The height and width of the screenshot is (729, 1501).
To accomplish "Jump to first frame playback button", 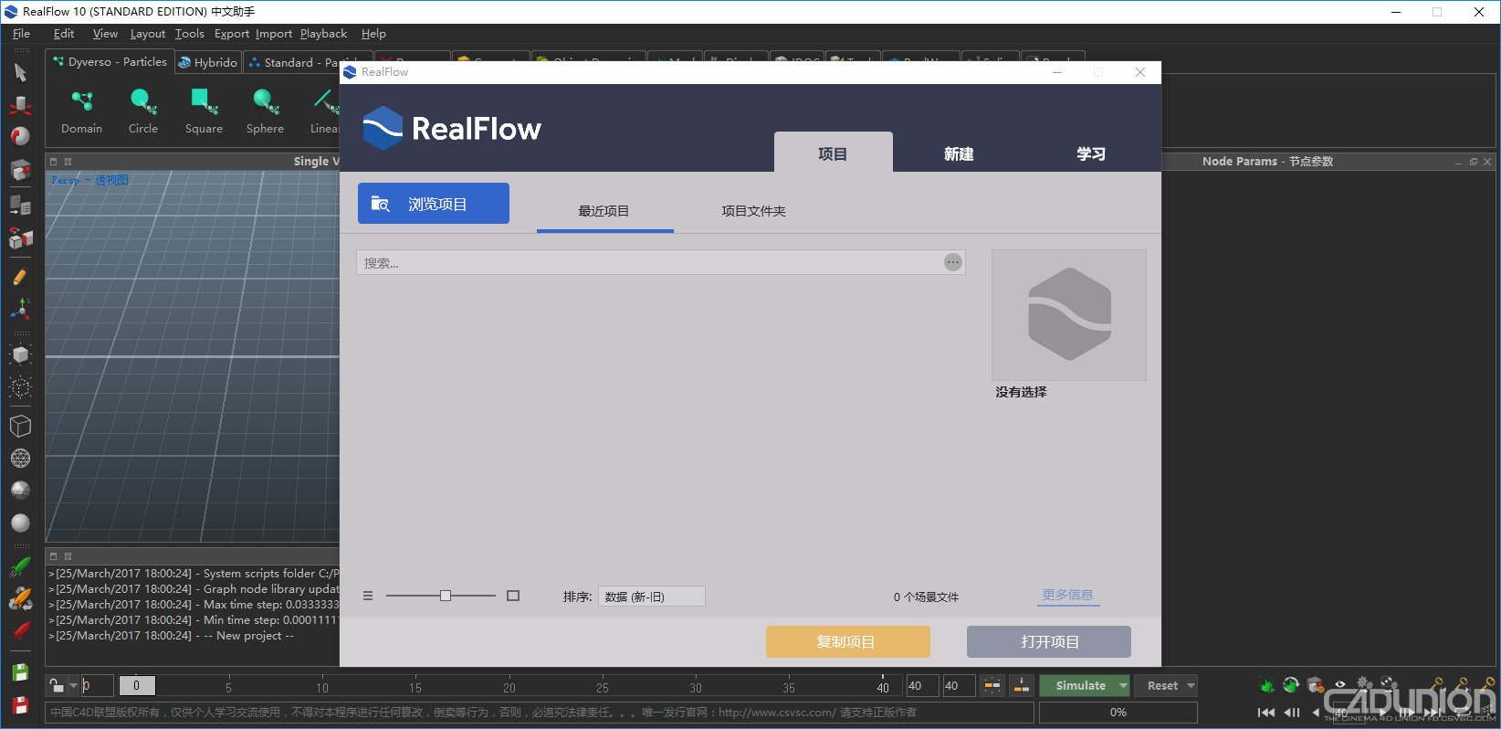I will (x=1266, y=712).
